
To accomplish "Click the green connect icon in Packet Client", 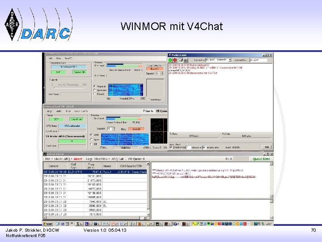I will [170, 60].
